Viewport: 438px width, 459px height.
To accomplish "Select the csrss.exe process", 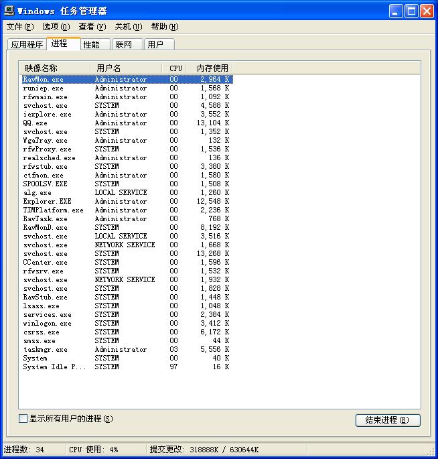I will click(127, 332).
